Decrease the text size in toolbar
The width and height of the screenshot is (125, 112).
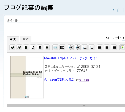click(x=12, y=47)
